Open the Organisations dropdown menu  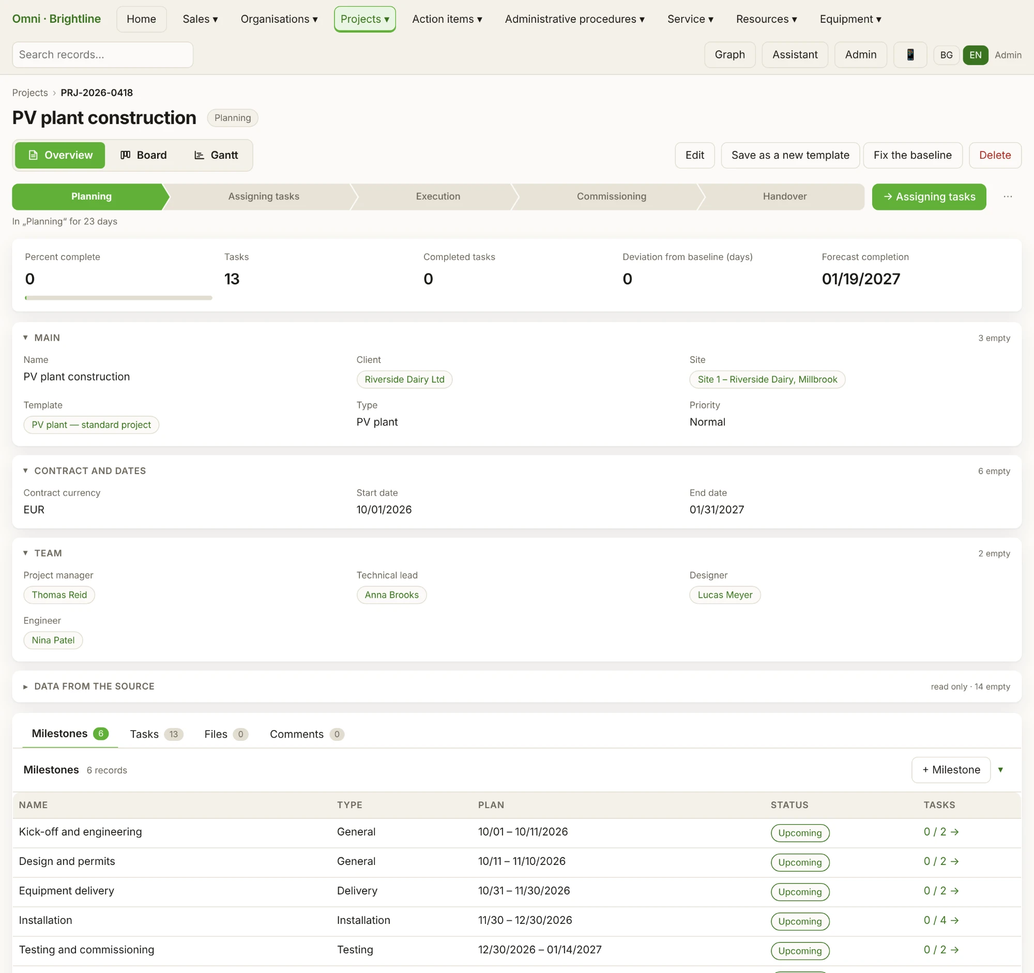click(279, 19)
